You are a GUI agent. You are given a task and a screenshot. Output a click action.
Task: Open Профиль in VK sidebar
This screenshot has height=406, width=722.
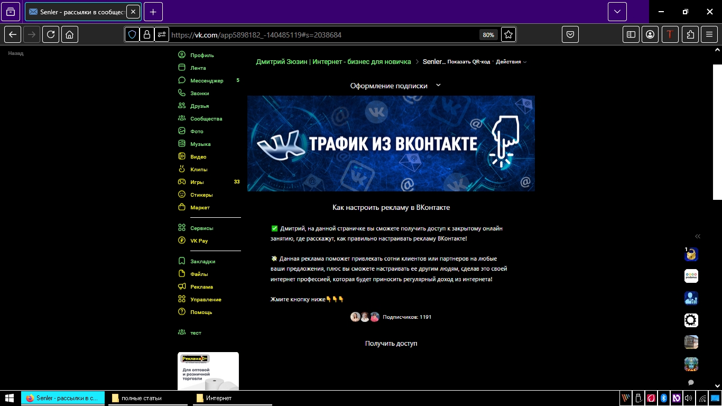[202, 55]
